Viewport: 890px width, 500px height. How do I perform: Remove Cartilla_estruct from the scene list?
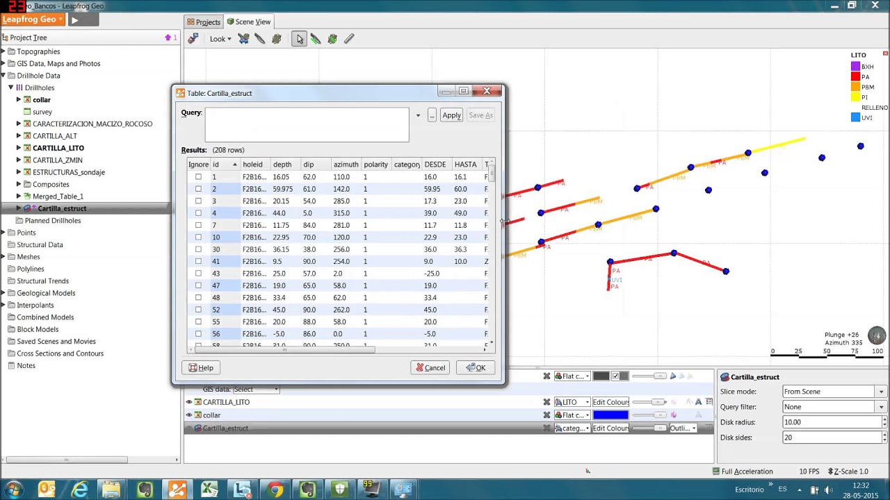click(x=547, y=428)
